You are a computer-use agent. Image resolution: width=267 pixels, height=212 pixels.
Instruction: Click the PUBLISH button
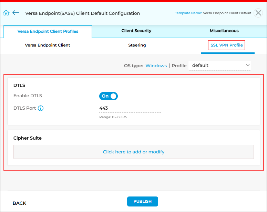tap(143, 202)
